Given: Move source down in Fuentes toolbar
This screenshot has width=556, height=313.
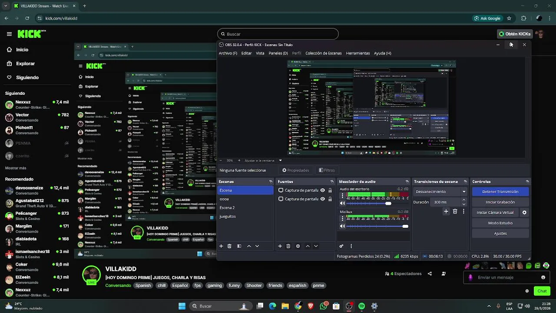Looking at the screenshot, I should pyautogui.click(x=316, y=246).
